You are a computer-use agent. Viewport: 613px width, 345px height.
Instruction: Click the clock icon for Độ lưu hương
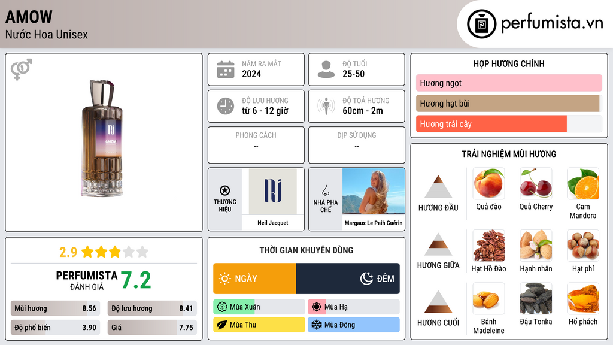pyautogui.click(x=226, y=106)
